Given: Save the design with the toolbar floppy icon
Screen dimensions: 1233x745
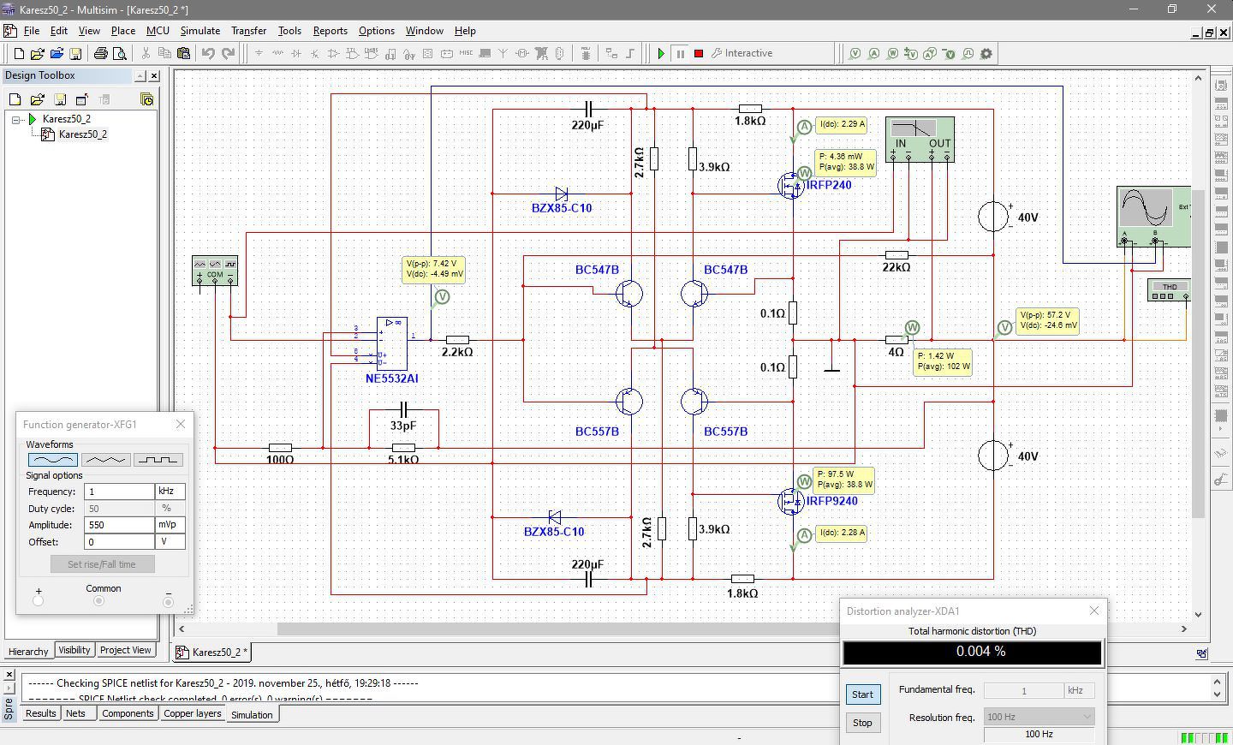Looking at the screenshot, I should (x=75, y=53).
